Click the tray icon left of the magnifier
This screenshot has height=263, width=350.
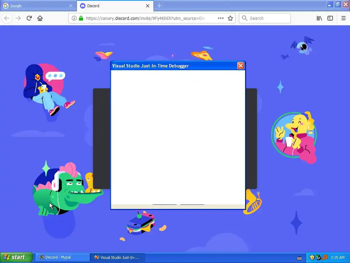coord(319,258)
